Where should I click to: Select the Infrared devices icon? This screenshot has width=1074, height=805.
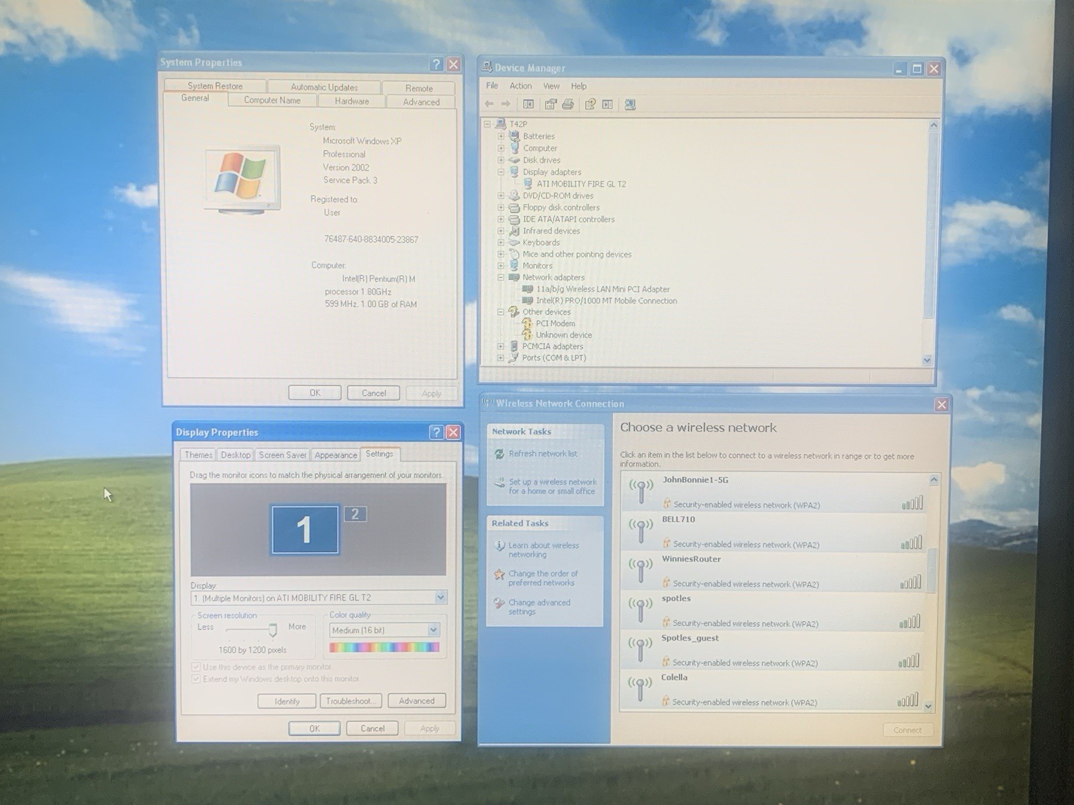pos(514,231)
